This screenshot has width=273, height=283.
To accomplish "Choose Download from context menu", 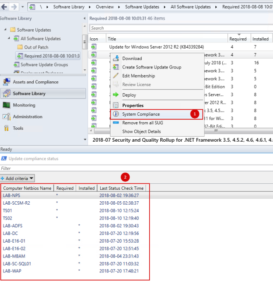I will click(157, 58).
